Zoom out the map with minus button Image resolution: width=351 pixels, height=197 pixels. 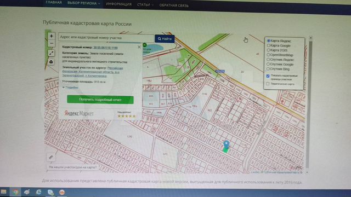[x=51, y=43]
